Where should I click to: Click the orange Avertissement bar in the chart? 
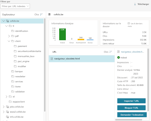click(81, 40)
